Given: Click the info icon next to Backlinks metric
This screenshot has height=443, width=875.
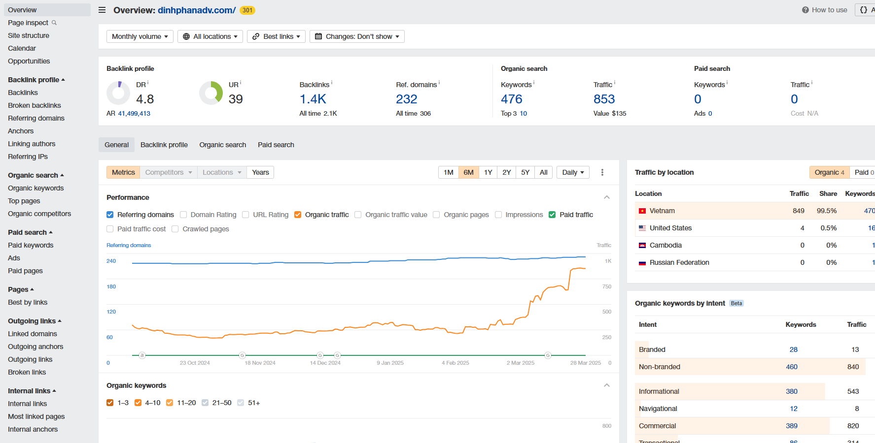Looking at the screenshot, I should (x=332, y=83).
